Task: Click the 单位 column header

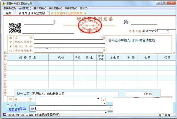Action: click(x=78, y=57)
